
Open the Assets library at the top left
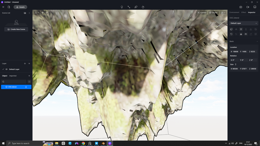[20, 7]
